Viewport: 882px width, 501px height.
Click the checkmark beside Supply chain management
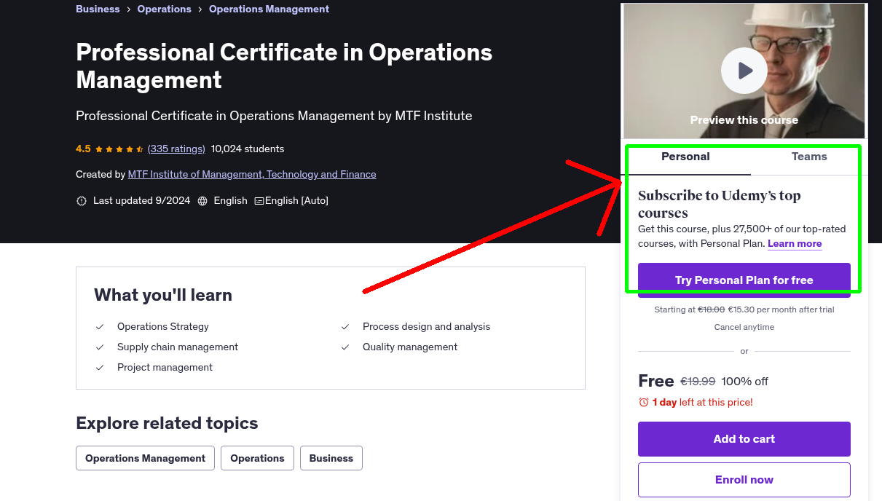pos(100,347)
